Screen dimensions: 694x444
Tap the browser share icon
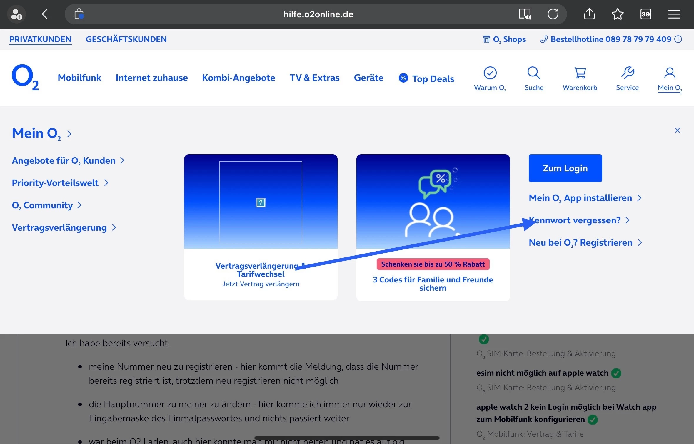click(589, 14)
